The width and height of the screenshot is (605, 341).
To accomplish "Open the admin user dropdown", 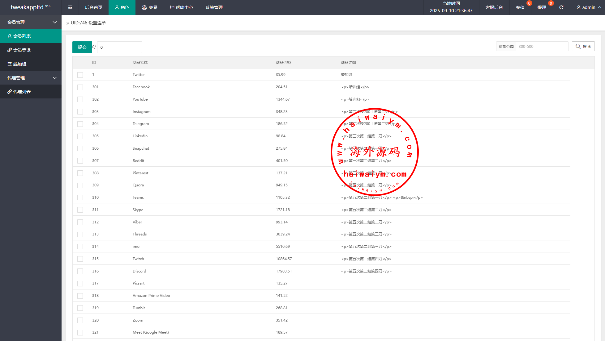I will (589, 7).
